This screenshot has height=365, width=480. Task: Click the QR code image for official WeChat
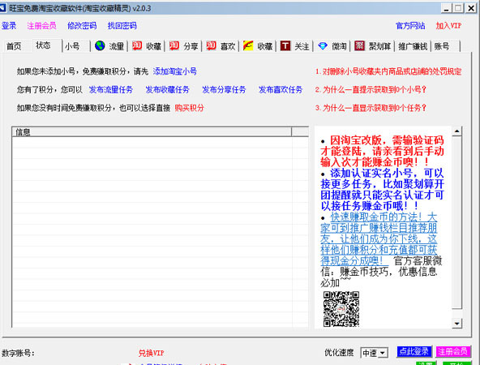341,309
